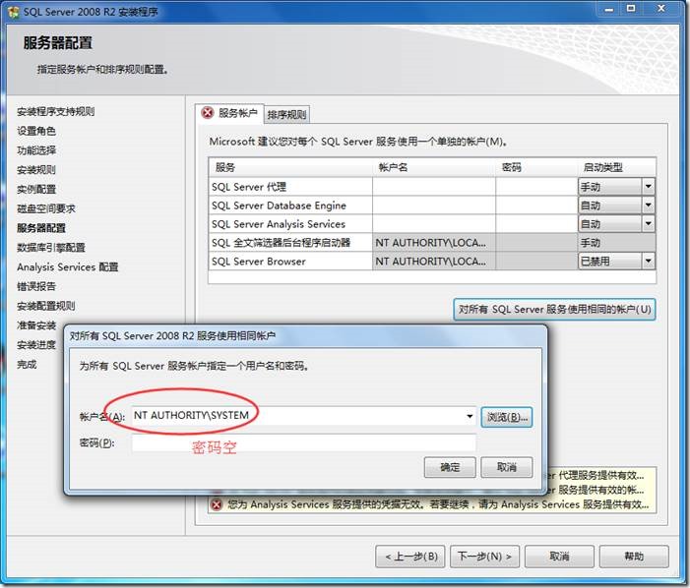The image size is (690, 588).
Task: Click 错误报告 in the steps list
Action: (36, 286)
